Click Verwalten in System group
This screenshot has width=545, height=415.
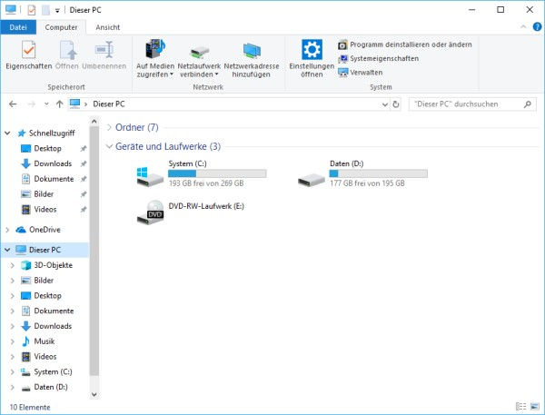pyautogui.click(x=360, y=73)
